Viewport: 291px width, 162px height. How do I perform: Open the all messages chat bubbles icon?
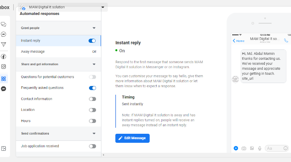3,24
